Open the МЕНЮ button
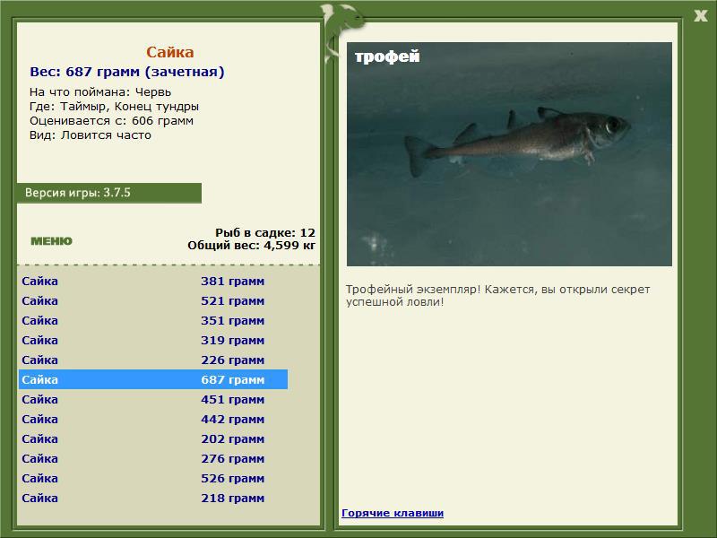717x538 pixels. pyautogui.click(x=52, y=241)
